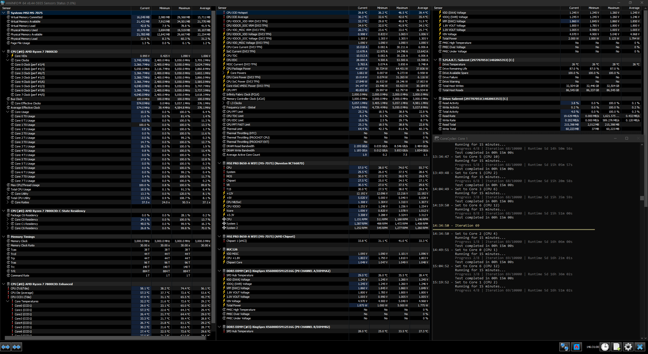Start logging with the sheet-plus icon
The height and width of the screenshot is (354, 648).
point(617,347)
